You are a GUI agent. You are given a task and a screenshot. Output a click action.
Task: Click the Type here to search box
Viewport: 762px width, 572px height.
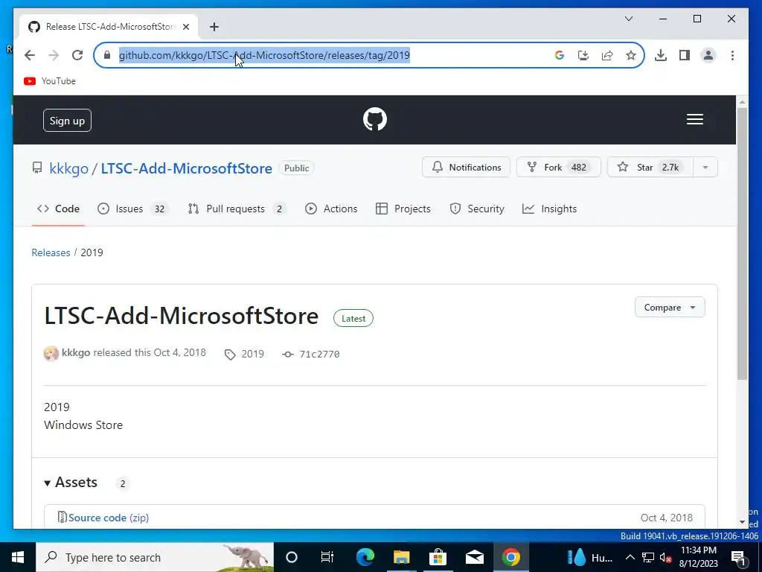(155, 557)
